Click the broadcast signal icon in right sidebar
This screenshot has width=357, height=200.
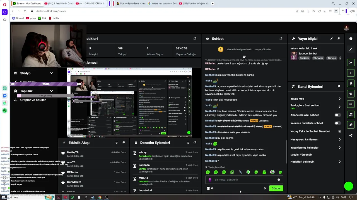(x=351, y=104)
